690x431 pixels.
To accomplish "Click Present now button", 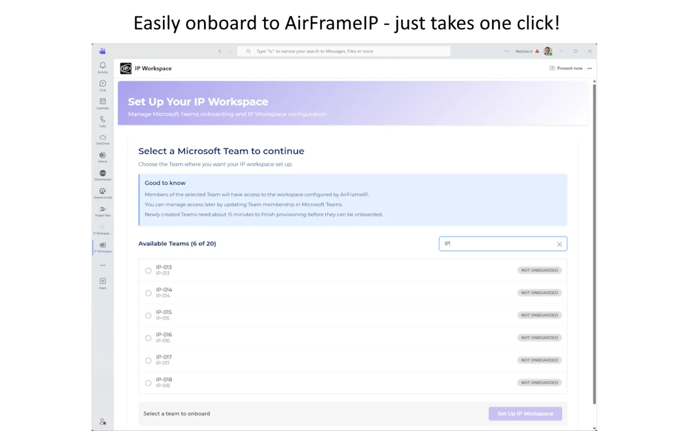I will coord(566,69).
